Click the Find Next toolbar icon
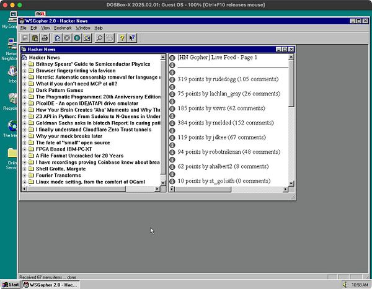This screenshot has height=289, width=372. click(x=109, y=38)
